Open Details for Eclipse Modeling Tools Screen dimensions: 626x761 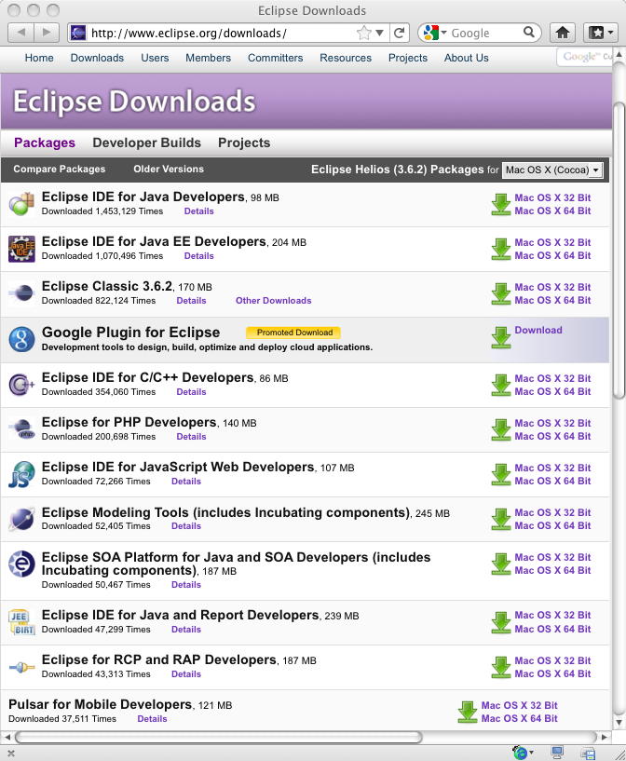click(186, 526)
